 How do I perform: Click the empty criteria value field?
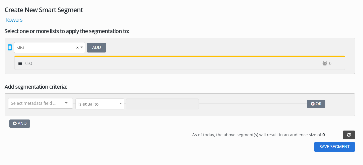pyautogui.click(x=162, y=104)
